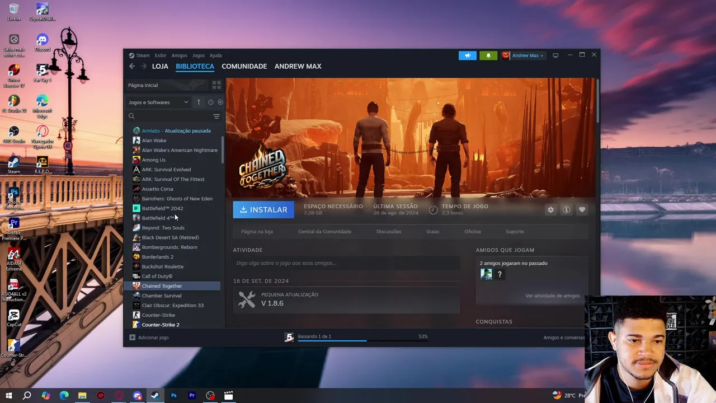
Task: Install Chained Together
Action: 263,209
